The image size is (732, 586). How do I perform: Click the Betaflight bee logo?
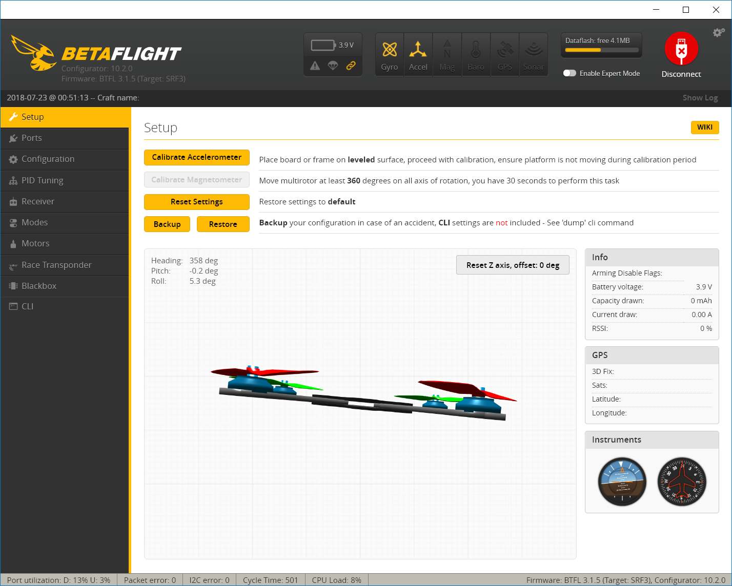click(x=34, y=53)
